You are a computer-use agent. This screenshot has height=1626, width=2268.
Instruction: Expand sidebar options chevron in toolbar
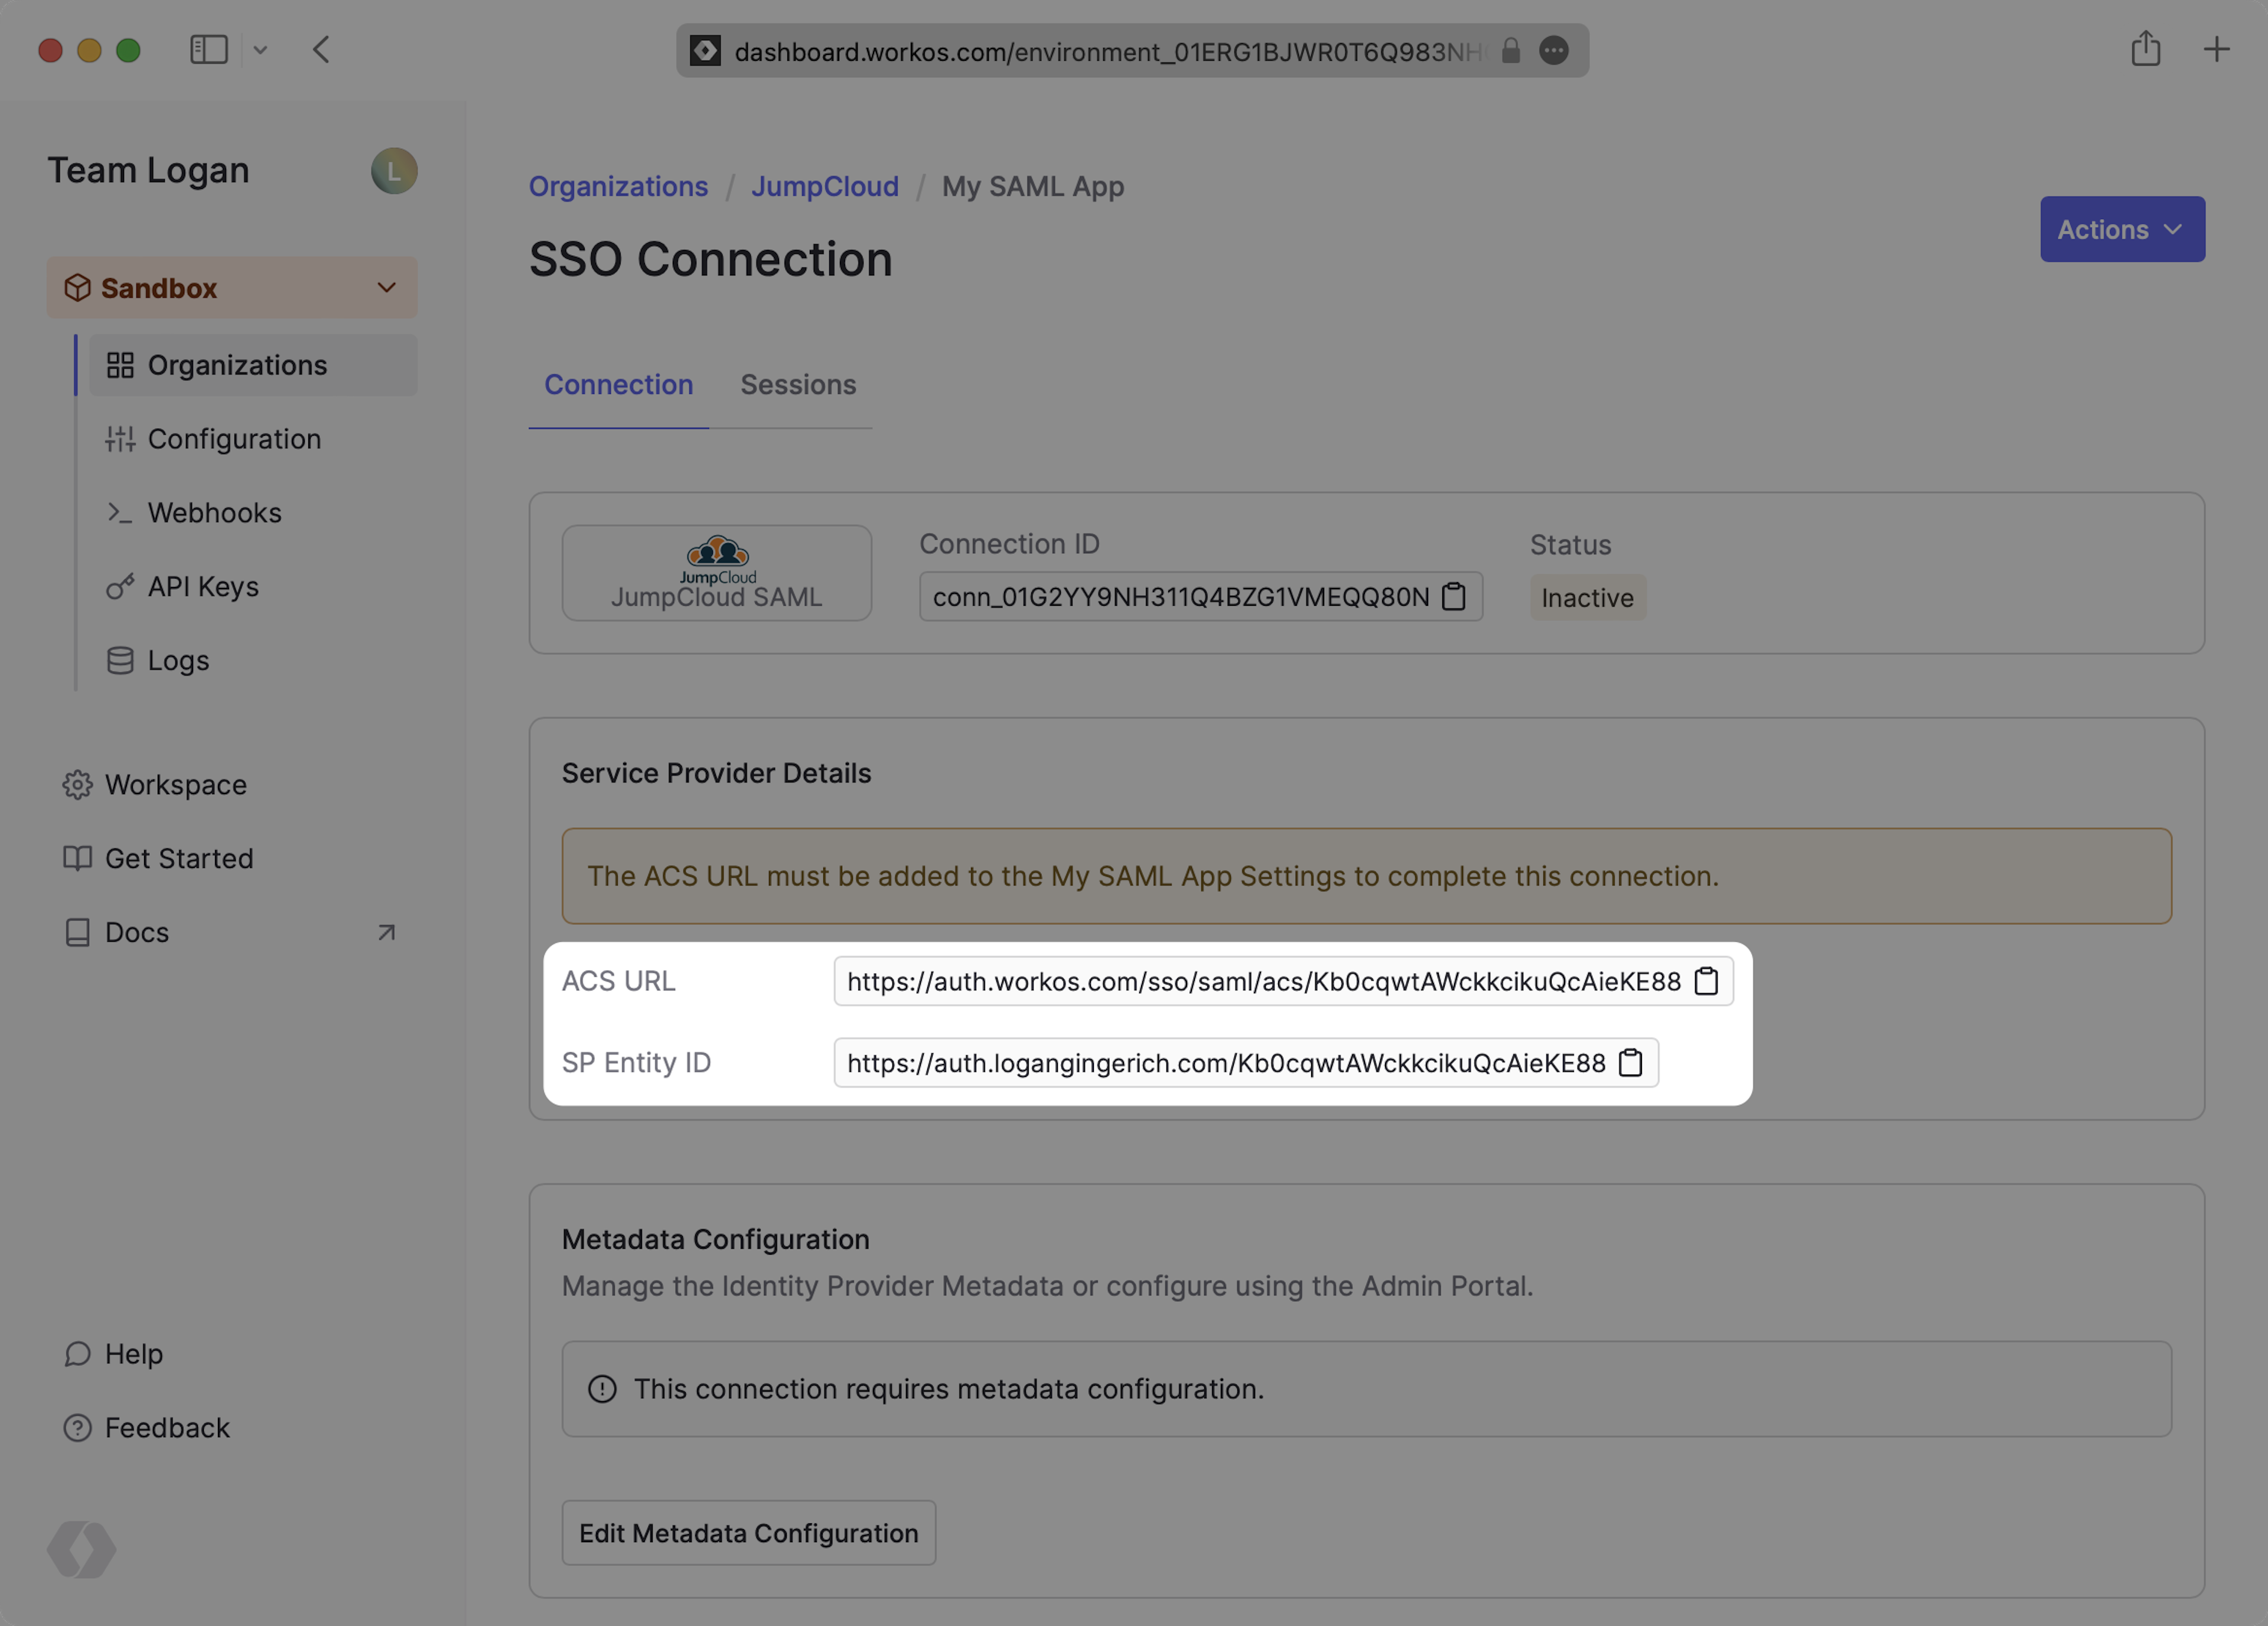[260, 50]
